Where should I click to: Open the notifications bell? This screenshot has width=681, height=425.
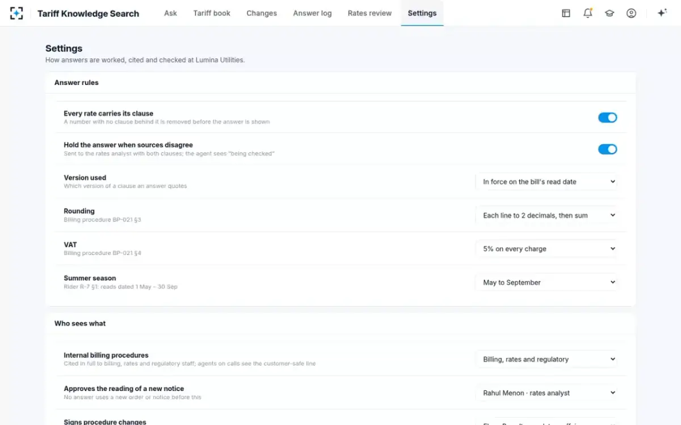588,13
